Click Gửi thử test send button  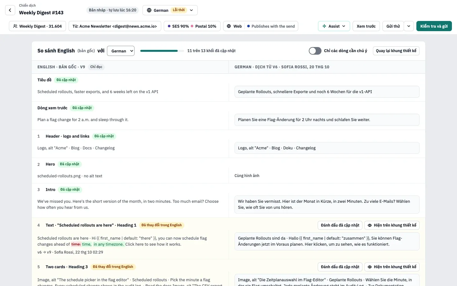(x=393, y=26)
